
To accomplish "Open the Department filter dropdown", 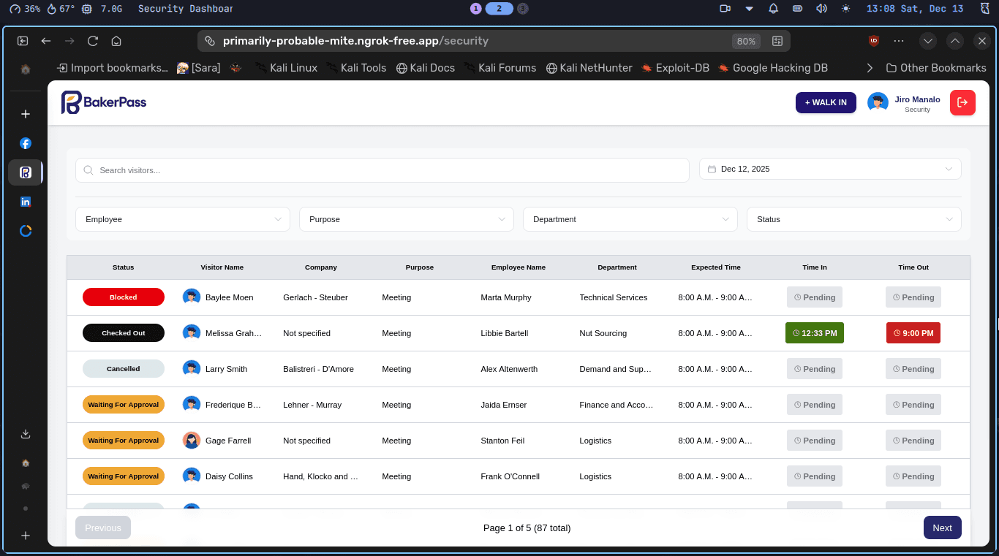I will [630, 219].
